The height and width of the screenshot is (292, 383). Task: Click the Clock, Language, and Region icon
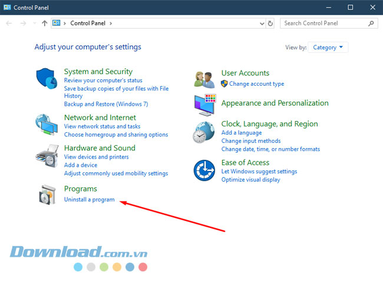(204, 132)
